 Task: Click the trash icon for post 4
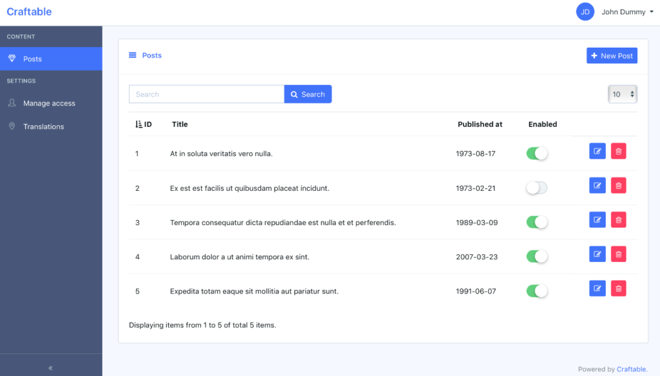(x=619, y=254)
